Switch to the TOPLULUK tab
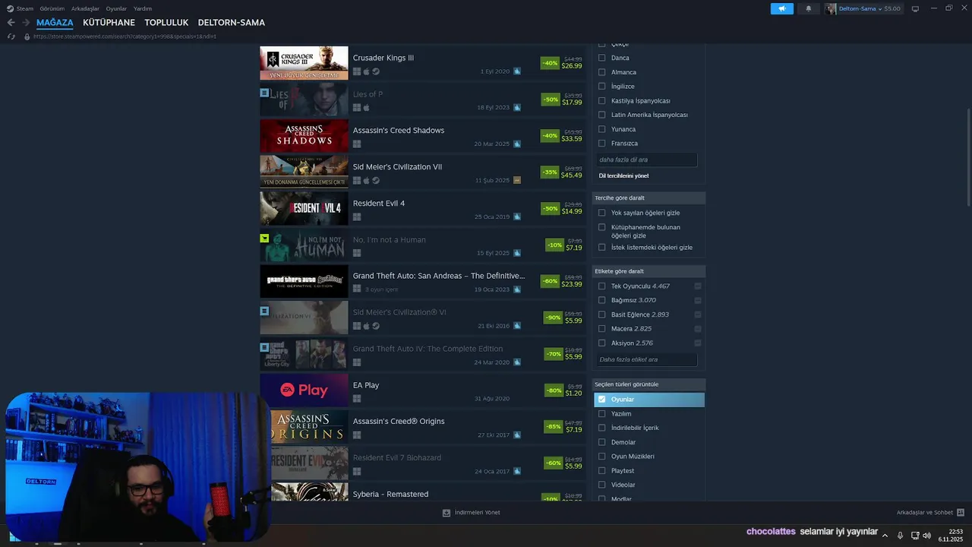972x547 pixels. click(x=166, y=23)
